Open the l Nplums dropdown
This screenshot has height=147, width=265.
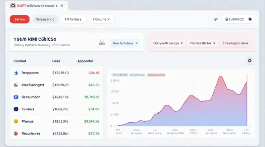click(x=101, y=19)
